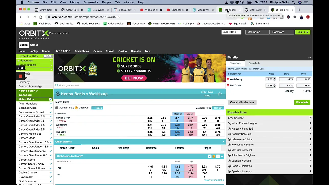Open the Apple menu
The image size is (329, 185).
[22, 2]
